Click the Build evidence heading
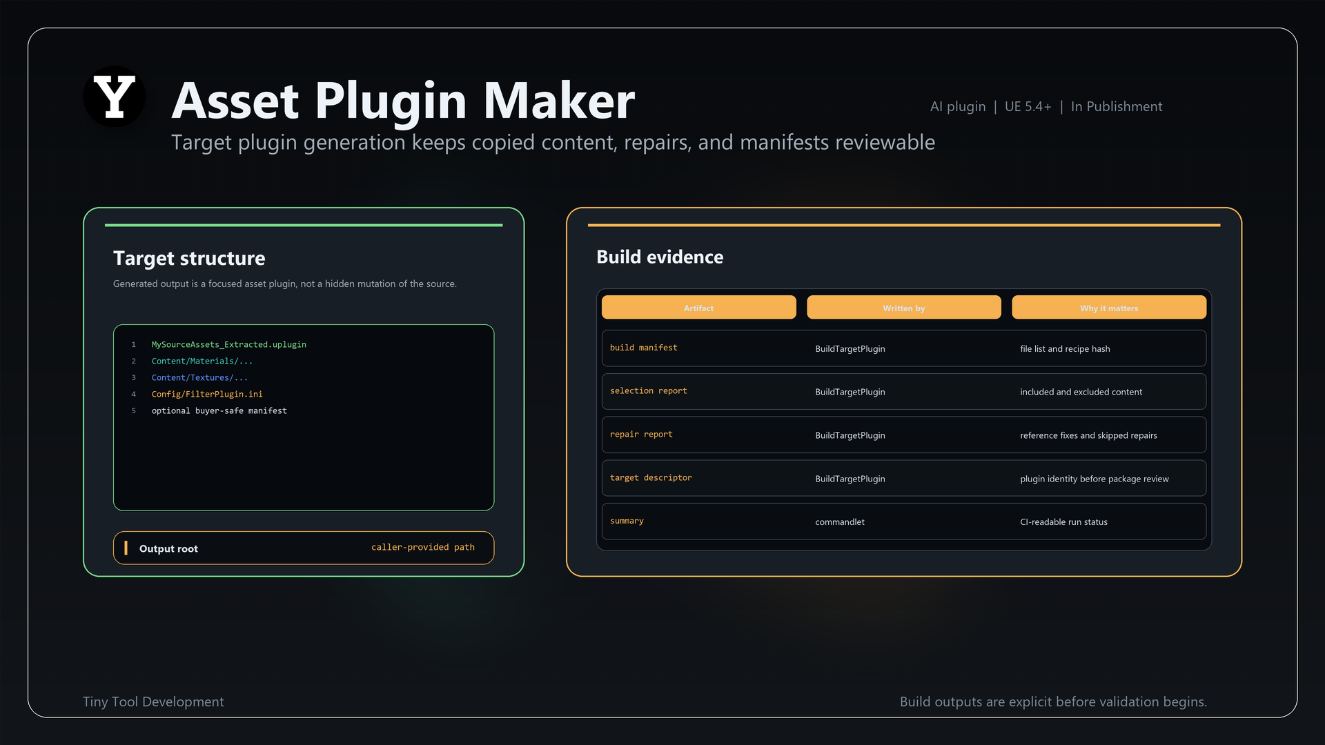This screenshot has height=745, width=1325. [660, 257]
